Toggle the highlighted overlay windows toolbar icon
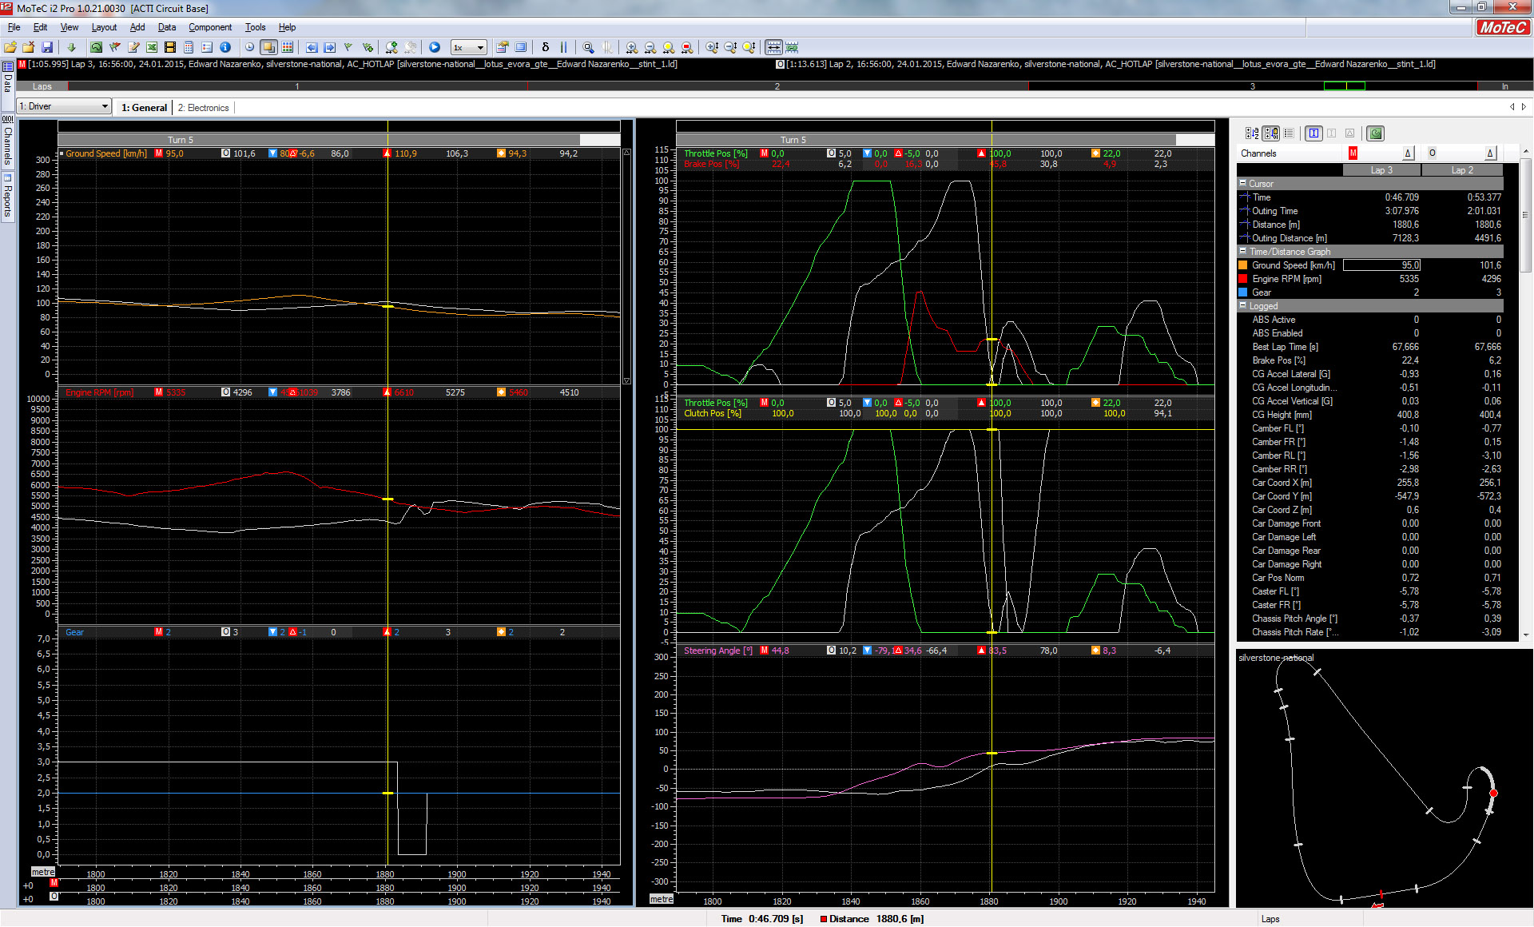The width and height of the screenshot is (1534, 927). click(269, 47)
